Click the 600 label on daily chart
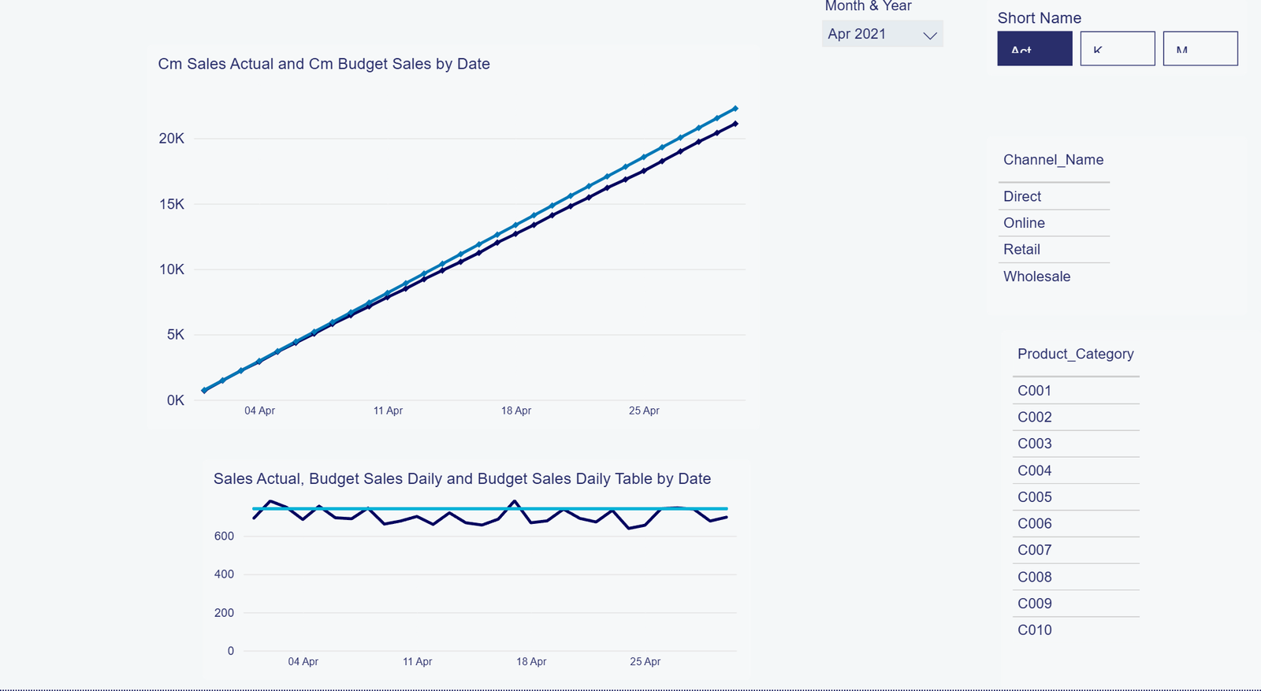 coord(224,537)
